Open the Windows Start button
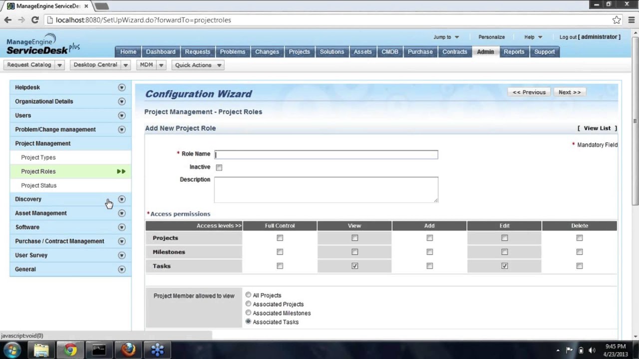Viewport: 639px width, 359px height. point(12,350)
